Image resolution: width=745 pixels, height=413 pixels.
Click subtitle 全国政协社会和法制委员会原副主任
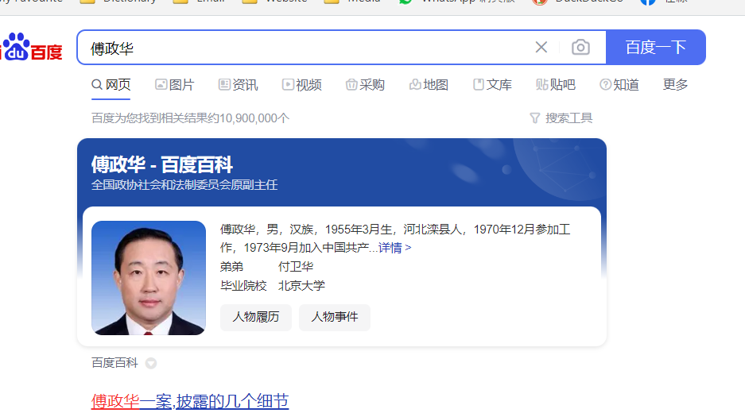point(184,185)
